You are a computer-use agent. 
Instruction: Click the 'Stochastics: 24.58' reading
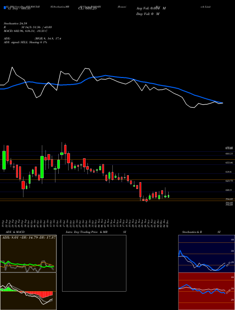click(16, 23)
